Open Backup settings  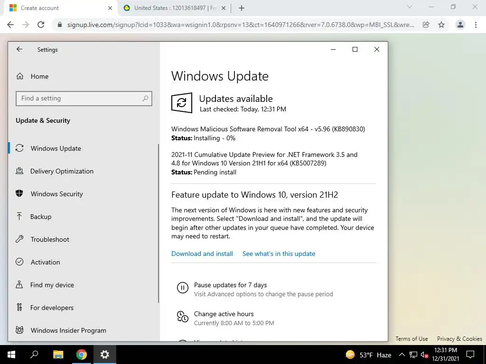[41, 217]
